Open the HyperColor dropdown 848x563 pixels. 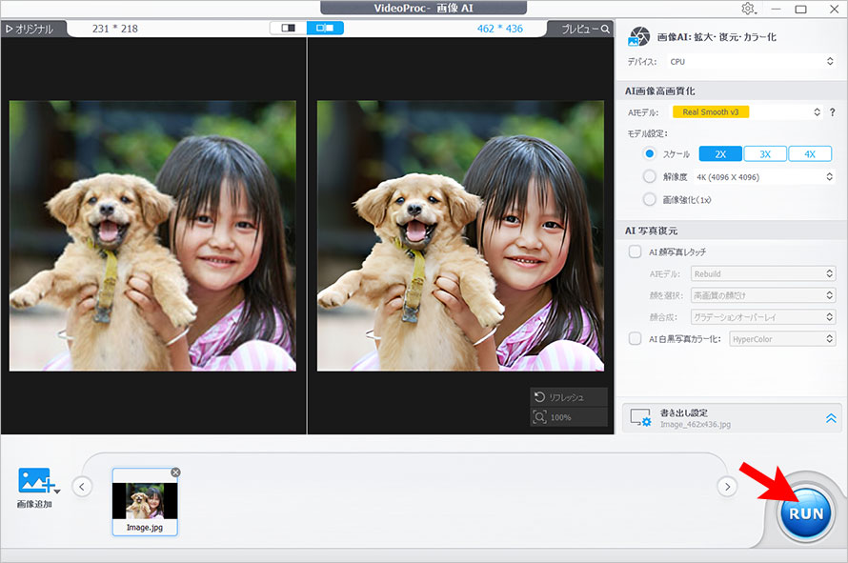tap(782, 339)
